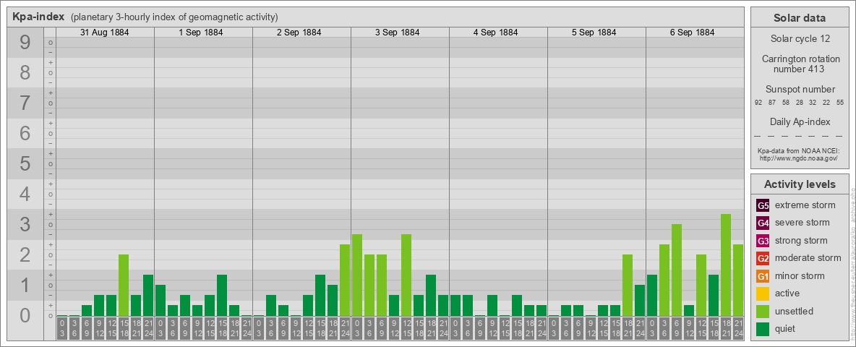
Task: Select the light green 'unsettled' legend swatch
Action: point(763,311)
